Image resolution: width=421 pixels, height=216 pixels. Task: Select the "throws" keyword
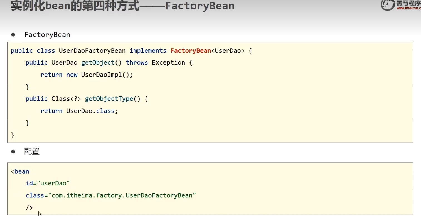coord(137,63)
